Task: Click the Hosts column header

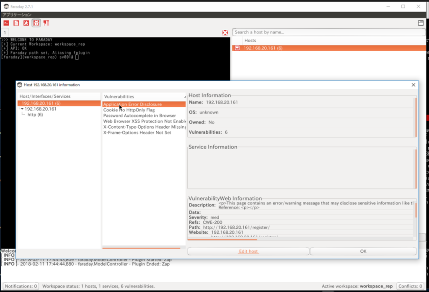Action: pyautogui.click(x=250, y=40)
